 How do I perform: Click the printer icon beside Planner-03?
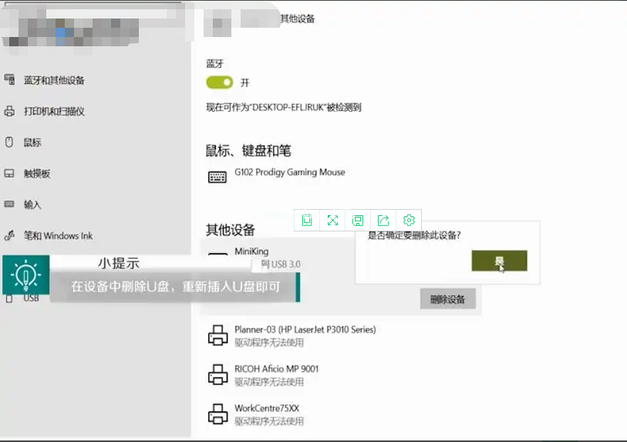(217, 336)
